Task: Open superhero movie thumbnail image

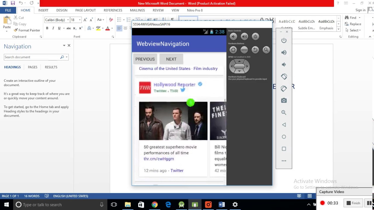Action: 173,121
